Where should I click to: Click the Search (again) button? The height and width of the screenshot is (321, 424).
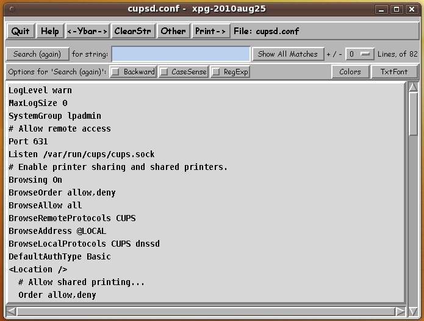pos(37,54)
